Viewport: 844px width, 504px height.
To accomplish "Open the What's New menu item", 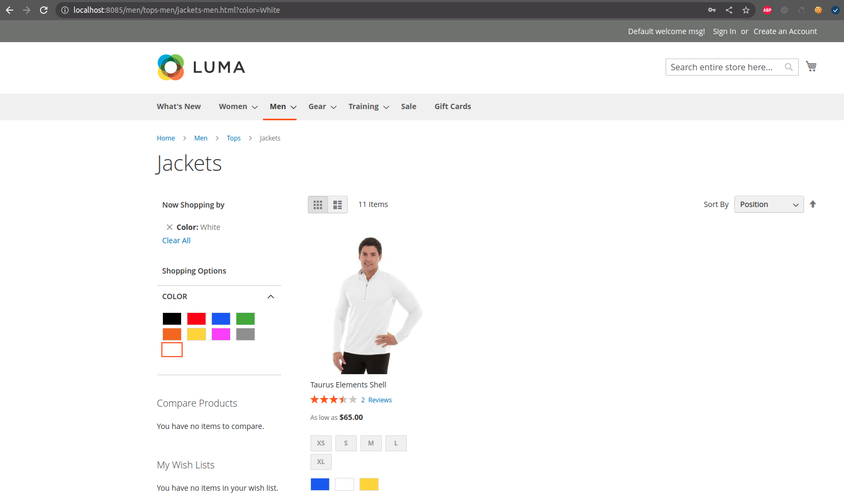I will tap(179, 106).
